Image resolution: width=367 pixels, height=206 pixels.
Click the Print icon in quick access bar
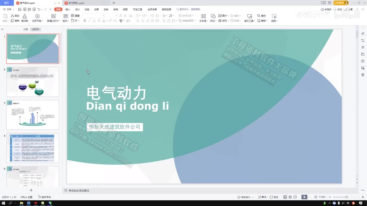(29, 9)
